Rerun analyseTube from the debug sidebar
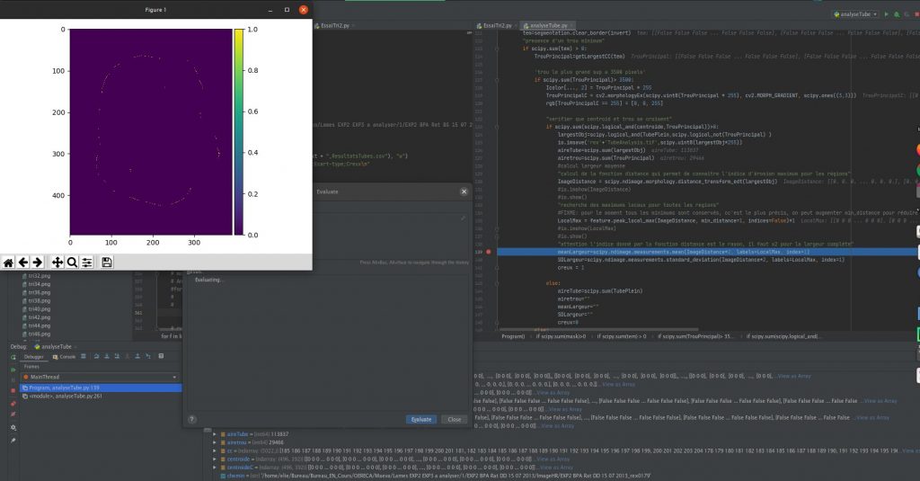Screen dimensions: 920x481 click(13, 357)
